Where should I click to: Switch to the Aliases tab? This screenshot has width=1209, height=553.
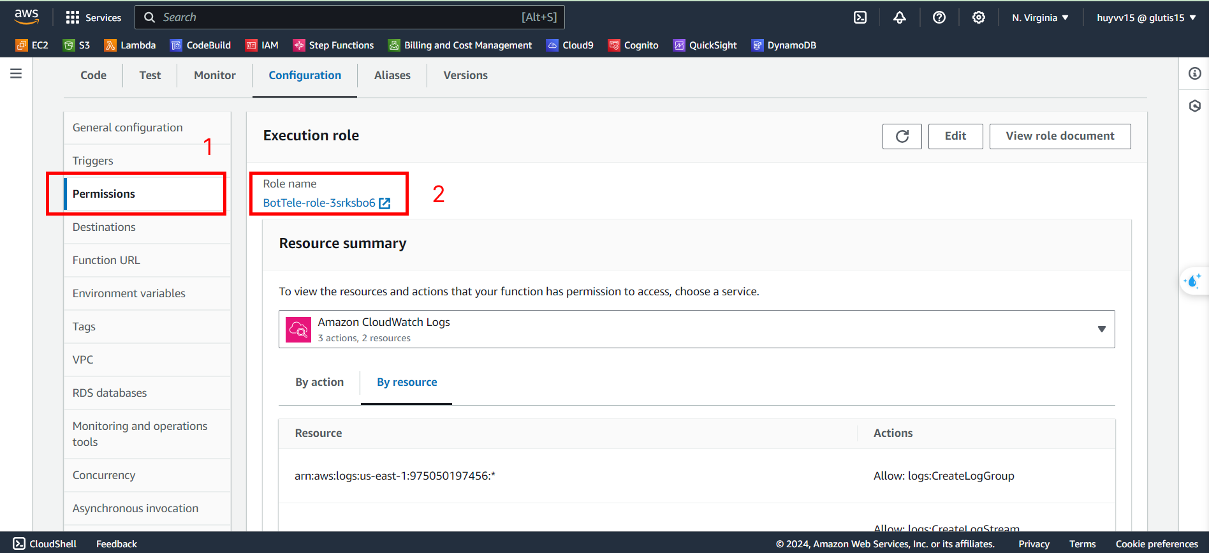(392, 75)
